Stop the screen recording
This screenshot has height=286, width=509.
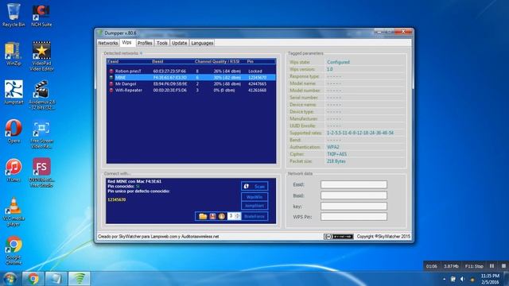pos(503,266)
